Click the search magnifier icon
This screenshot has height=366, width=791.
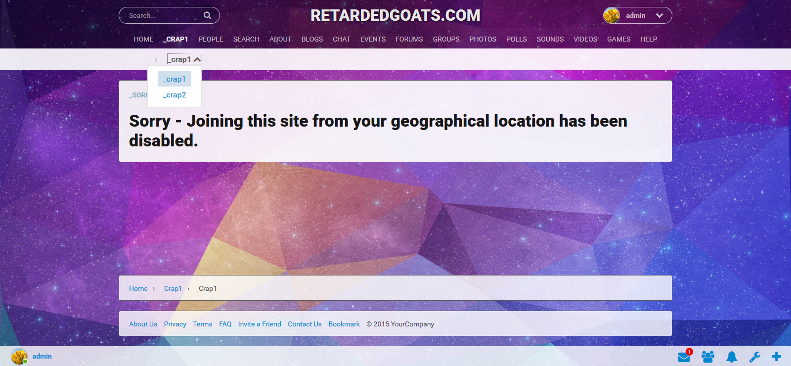coord(208,15)
